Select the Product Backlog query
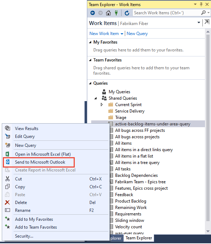 pyautogui.click(x=131, y=201)
